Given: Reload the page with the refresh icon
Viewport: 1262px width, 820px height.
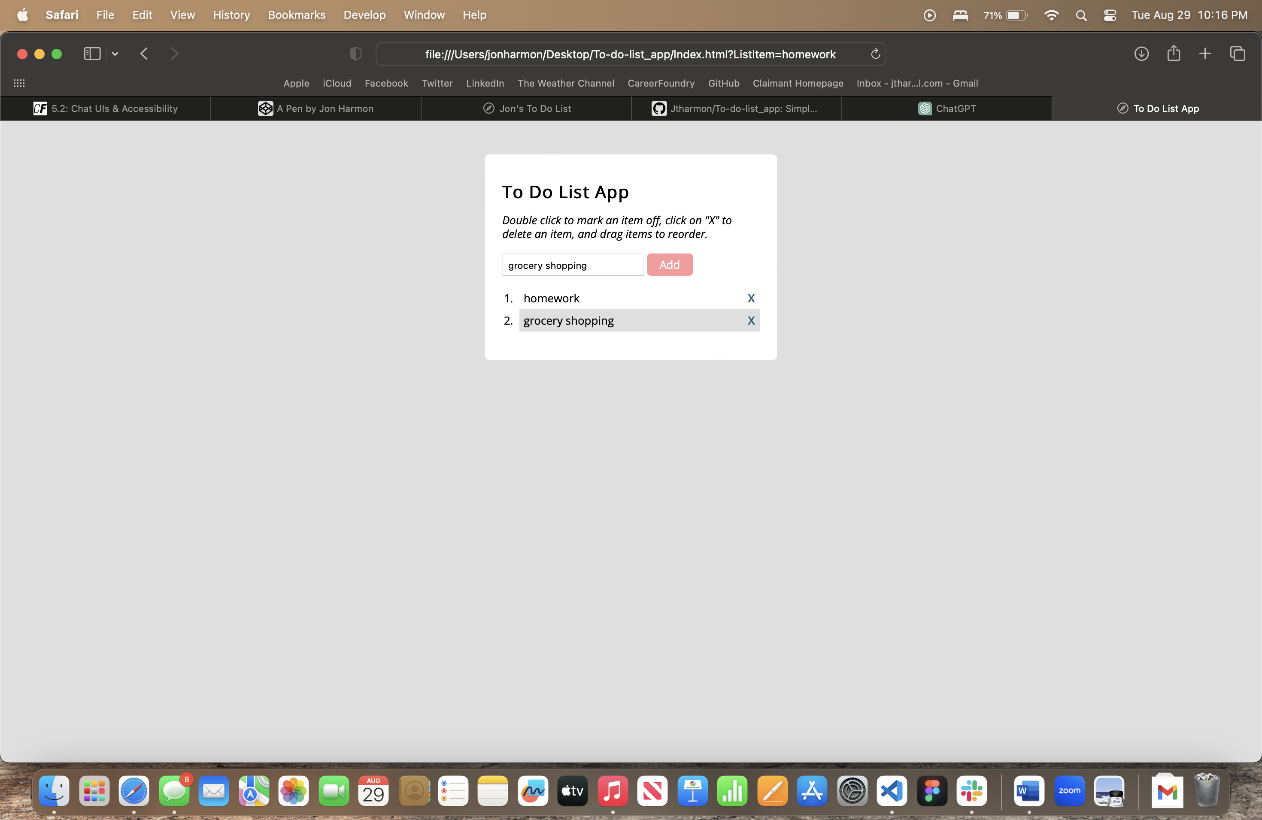Looking at the screenshot, I should pyautogui.click(x=875, y=54).
